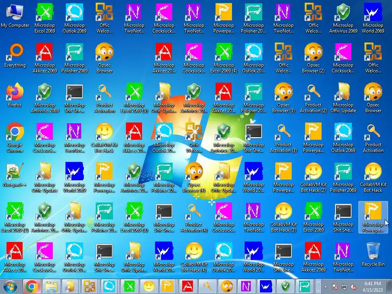Select Product Activation (4) key icon

point(194,218)
